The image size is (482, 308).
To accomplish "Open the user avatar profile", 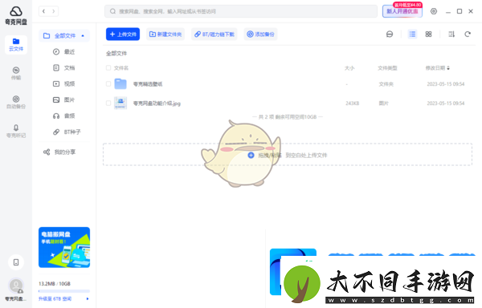I will [16, 286].
